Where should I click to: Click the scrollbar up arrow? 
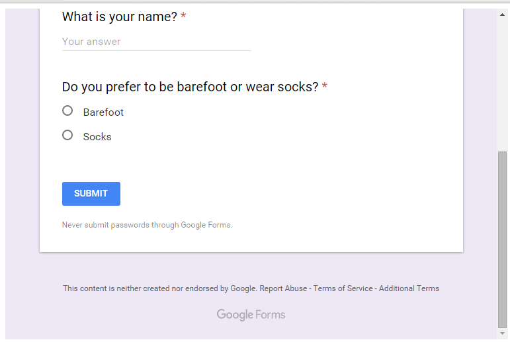(503, 13)
